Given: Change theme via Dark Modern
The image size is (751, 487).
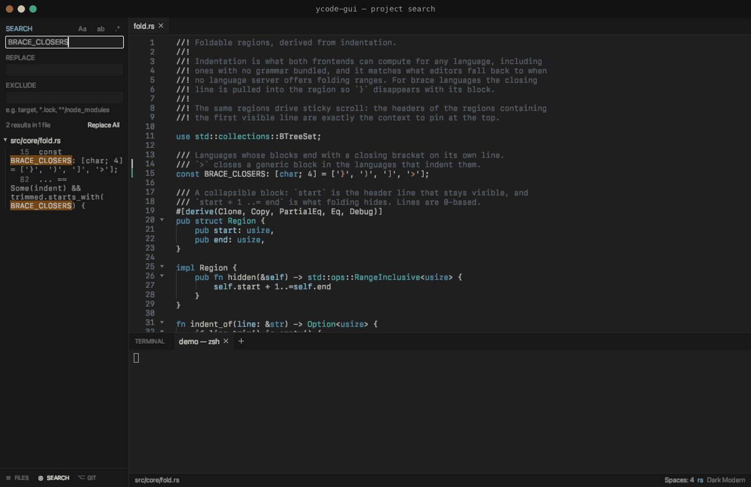Looking at the screenshot, I should [x=726, y=480].
